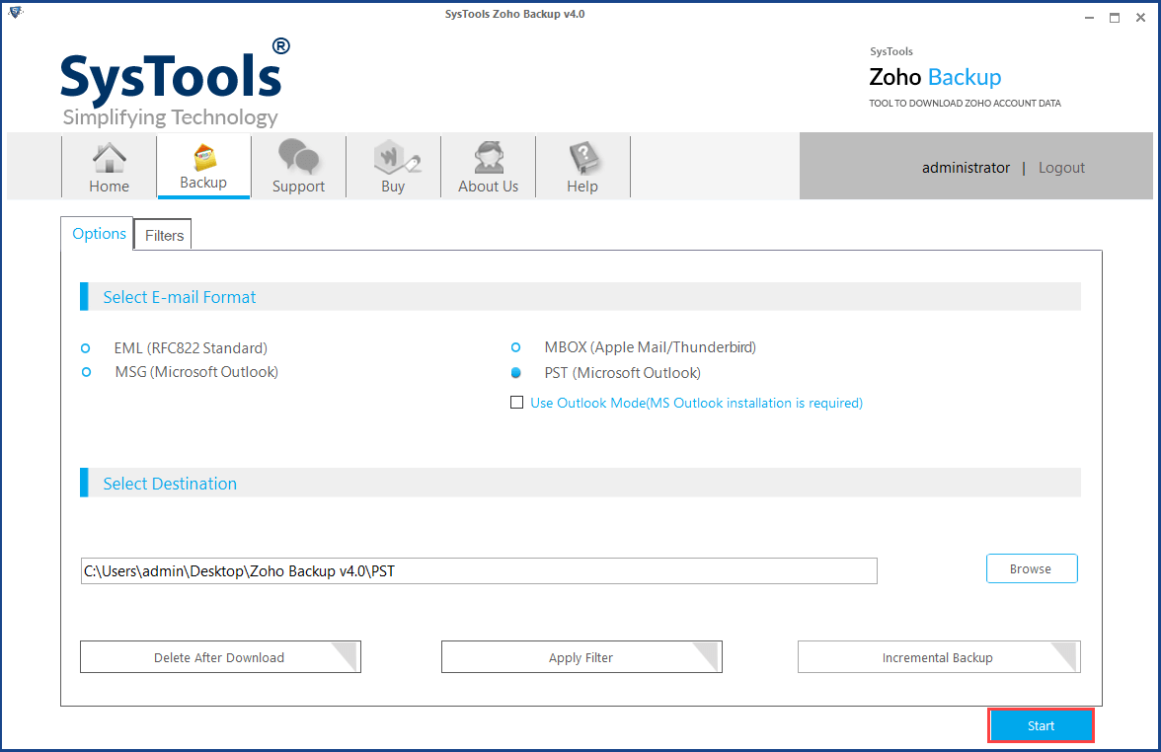The width and height of the screenshot is (1161, 752).
Task: Toggle the Incremental Backup button
Action: [x=939, y=657]
